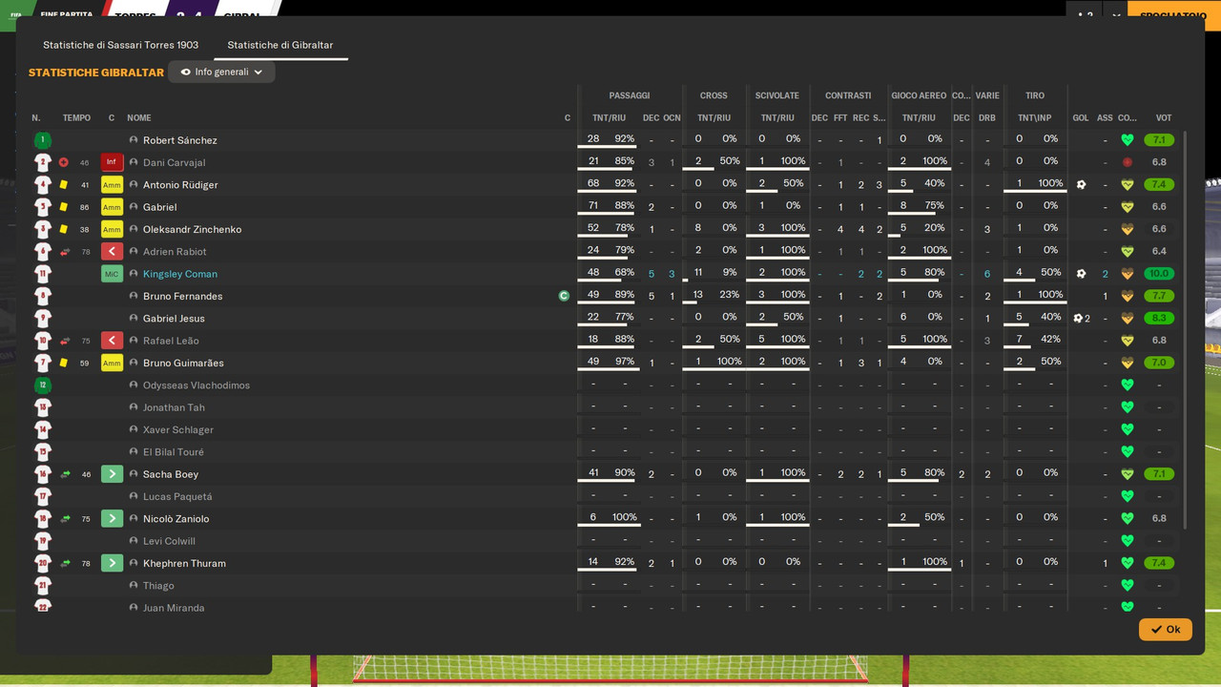Click Dani Carvajal's red injured condition icon
The height and width of the screenshot is (687, 1221).
[x=1128, y=162]
